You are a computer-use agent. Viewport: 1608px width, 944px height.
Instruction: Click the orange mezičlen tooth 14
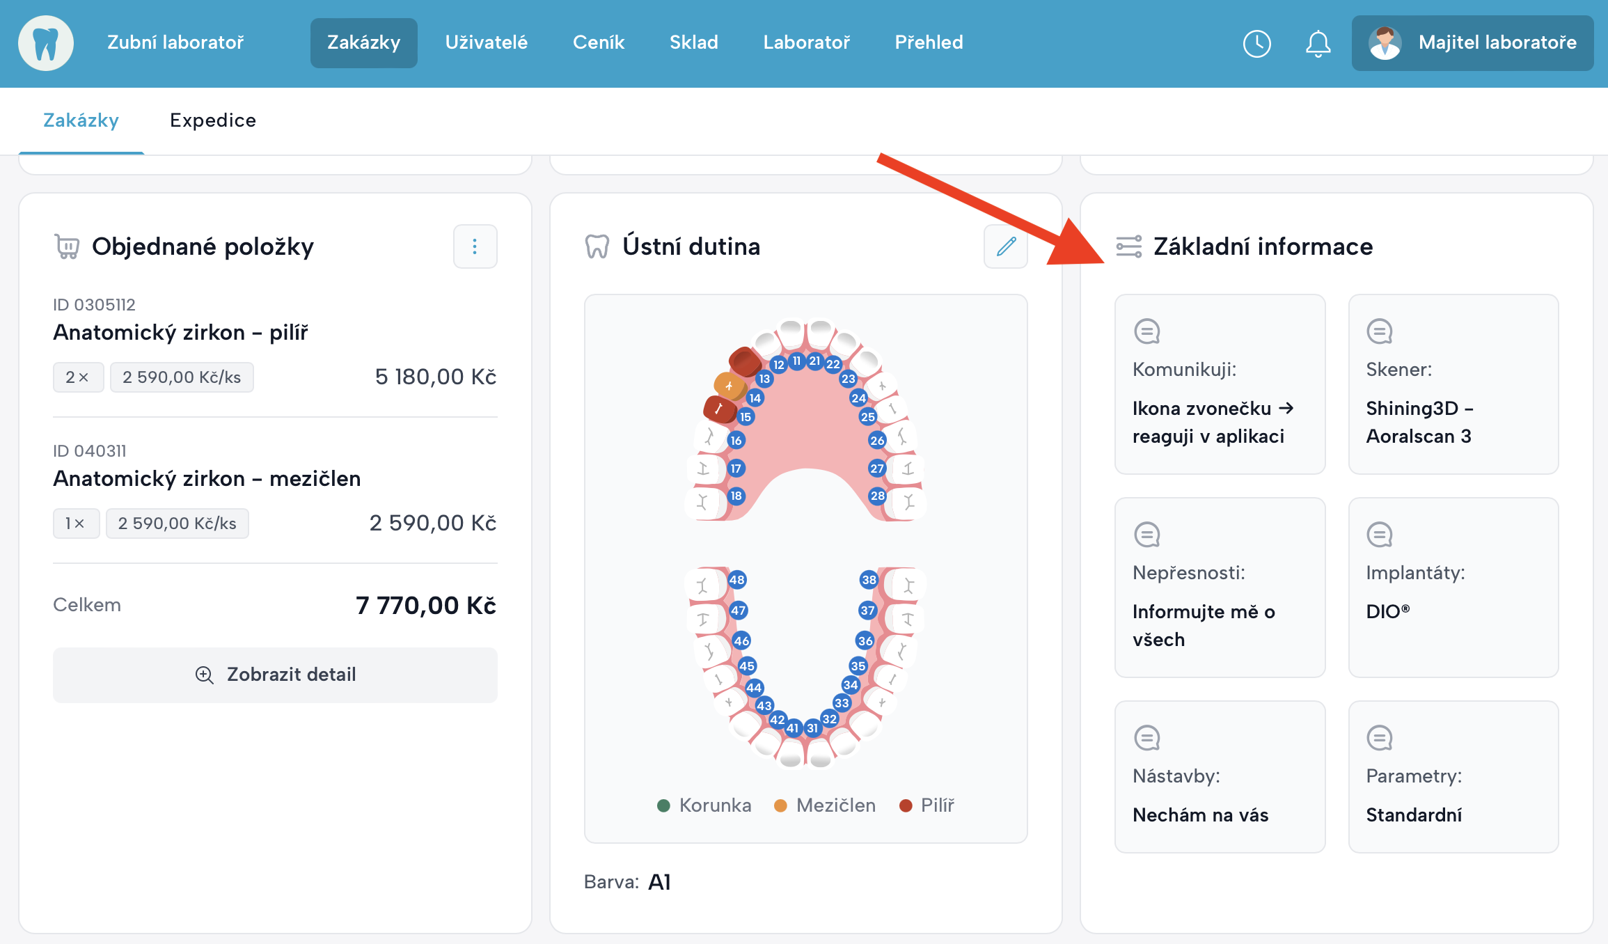coord(729,385)
